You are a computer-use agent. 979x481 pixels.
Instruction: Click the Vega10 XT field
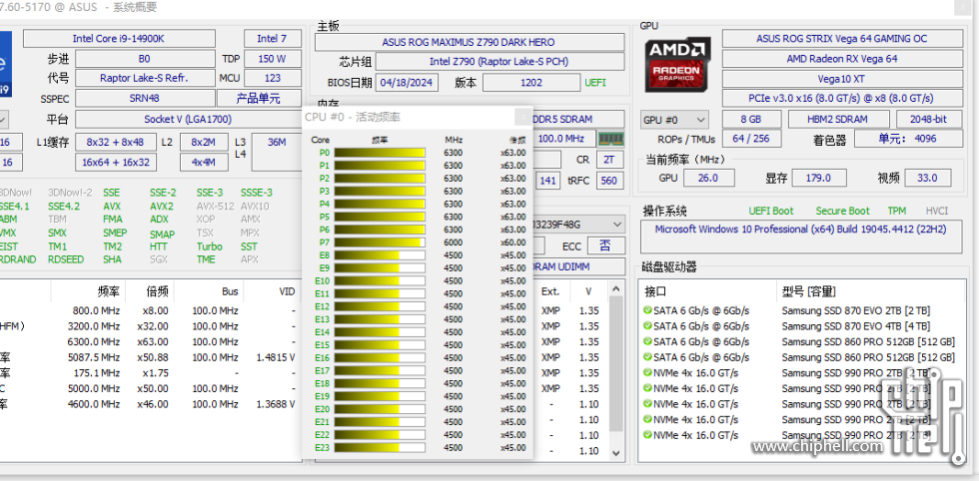[841, 79]
